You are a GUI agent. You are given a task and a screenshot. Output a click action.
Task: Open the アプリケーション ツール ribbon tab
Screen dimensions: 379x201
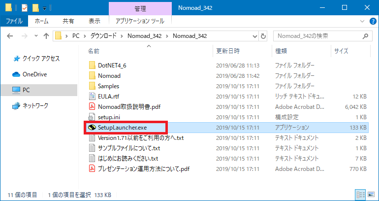coord(140,21)
